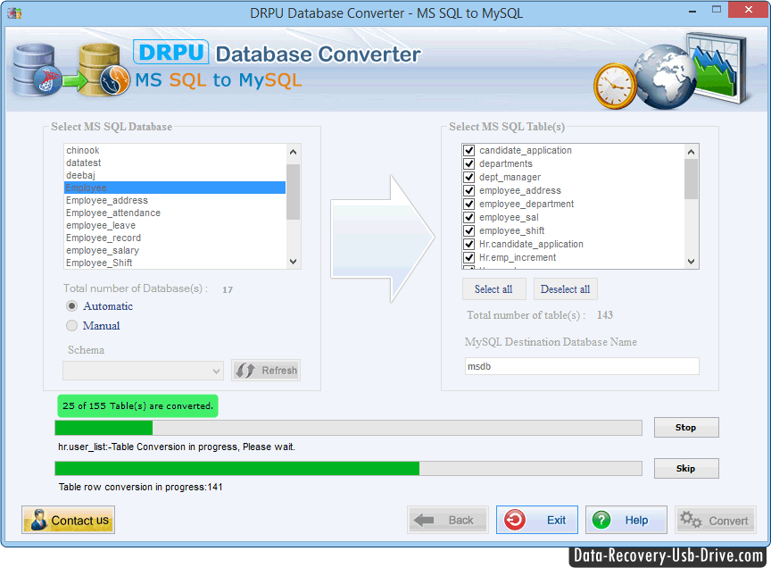Click the Back button label
This screenshot has height=568, width=771.
tap(460, 521)
